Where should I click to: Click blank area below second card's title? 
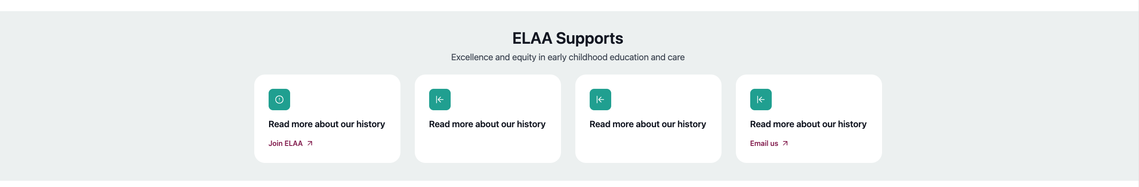[x=487, y=146]
